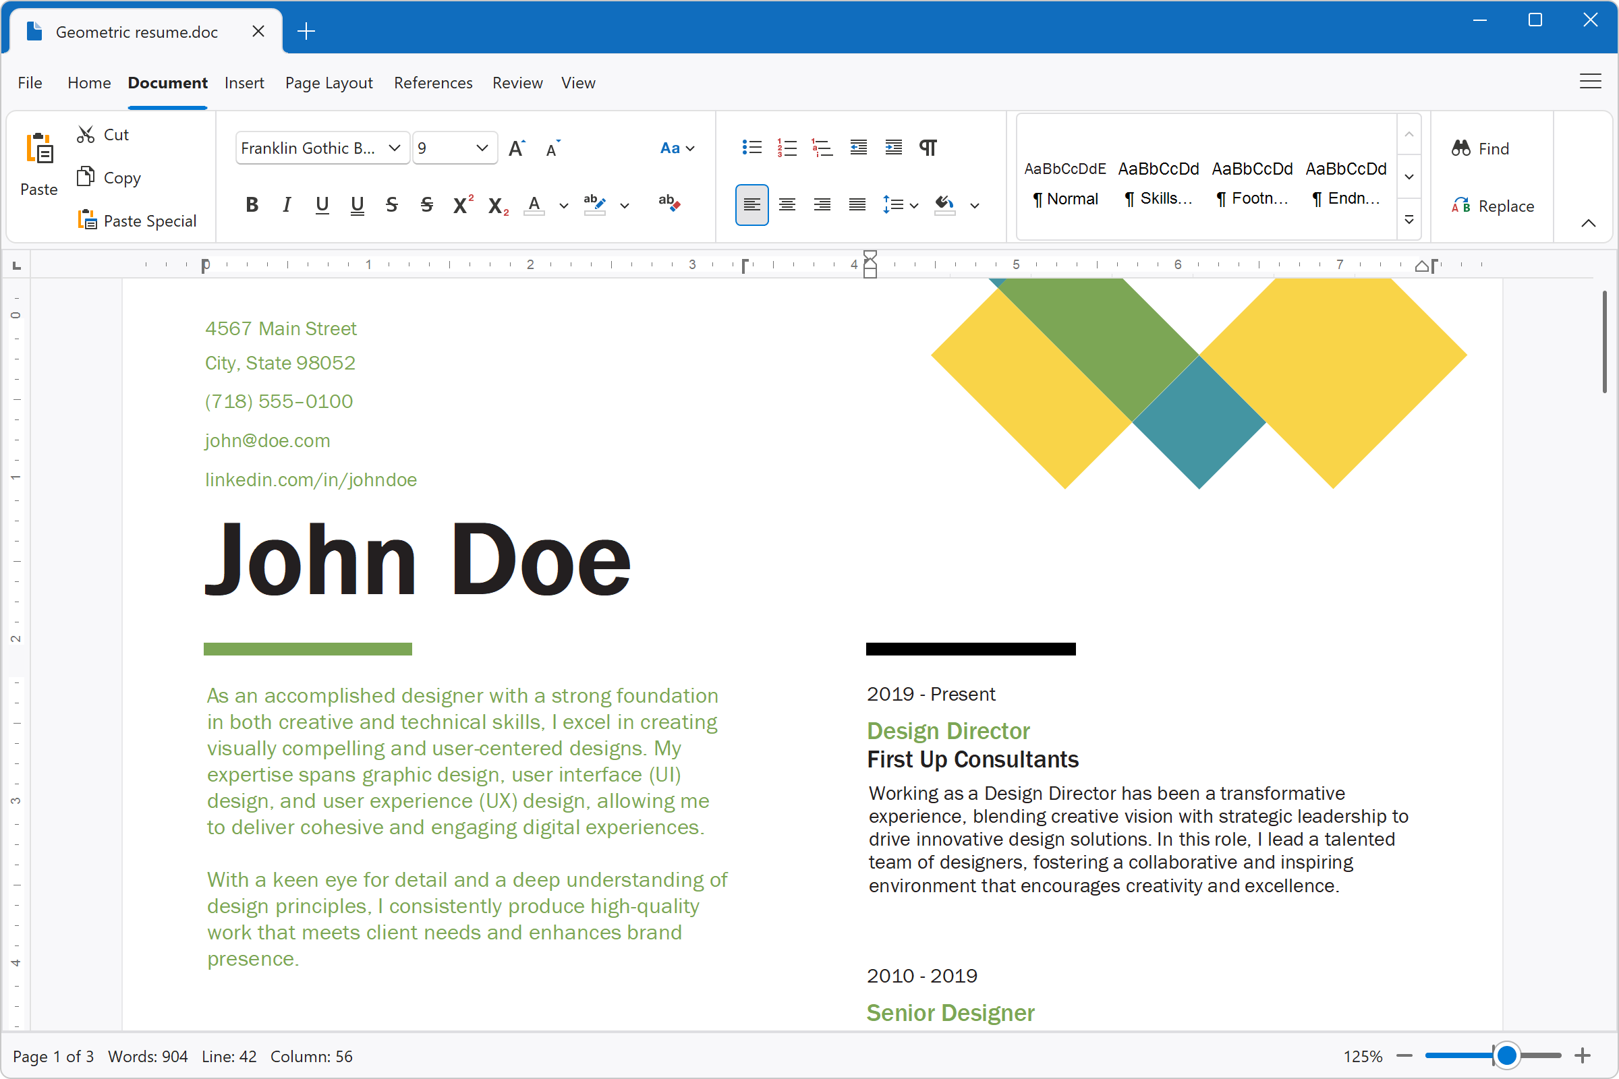Apply superscript to selected text
This screenshot has height=1079, width=1619.
coord(462,204)
